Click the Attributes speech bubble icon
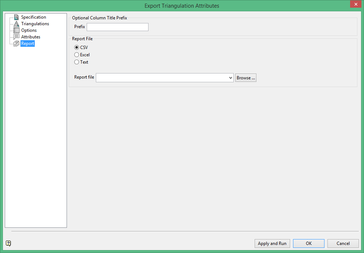This screenshot has height=253, width=364. click(16, 37)
